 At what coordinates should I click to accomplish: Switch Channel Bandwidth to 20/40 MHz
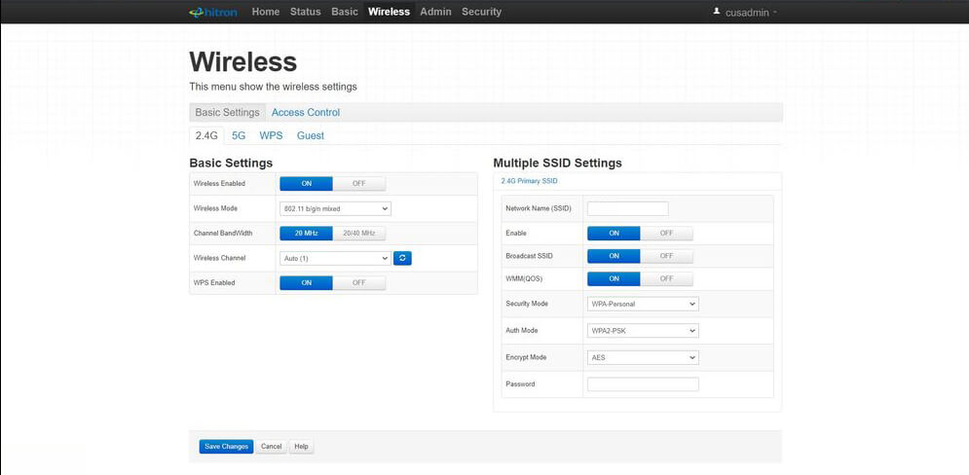tap(358, 233)
